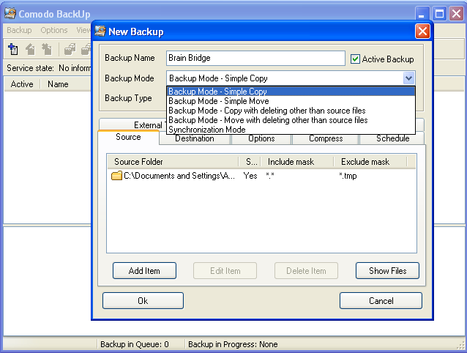Click the New Backup dialog title icon
This screenshot has width=467, height=353.
click(100, 31)
